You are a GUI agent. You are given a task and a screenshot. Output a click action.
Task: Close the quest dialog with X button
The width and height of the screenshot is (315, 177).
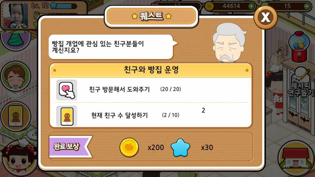tap(266, 17)
